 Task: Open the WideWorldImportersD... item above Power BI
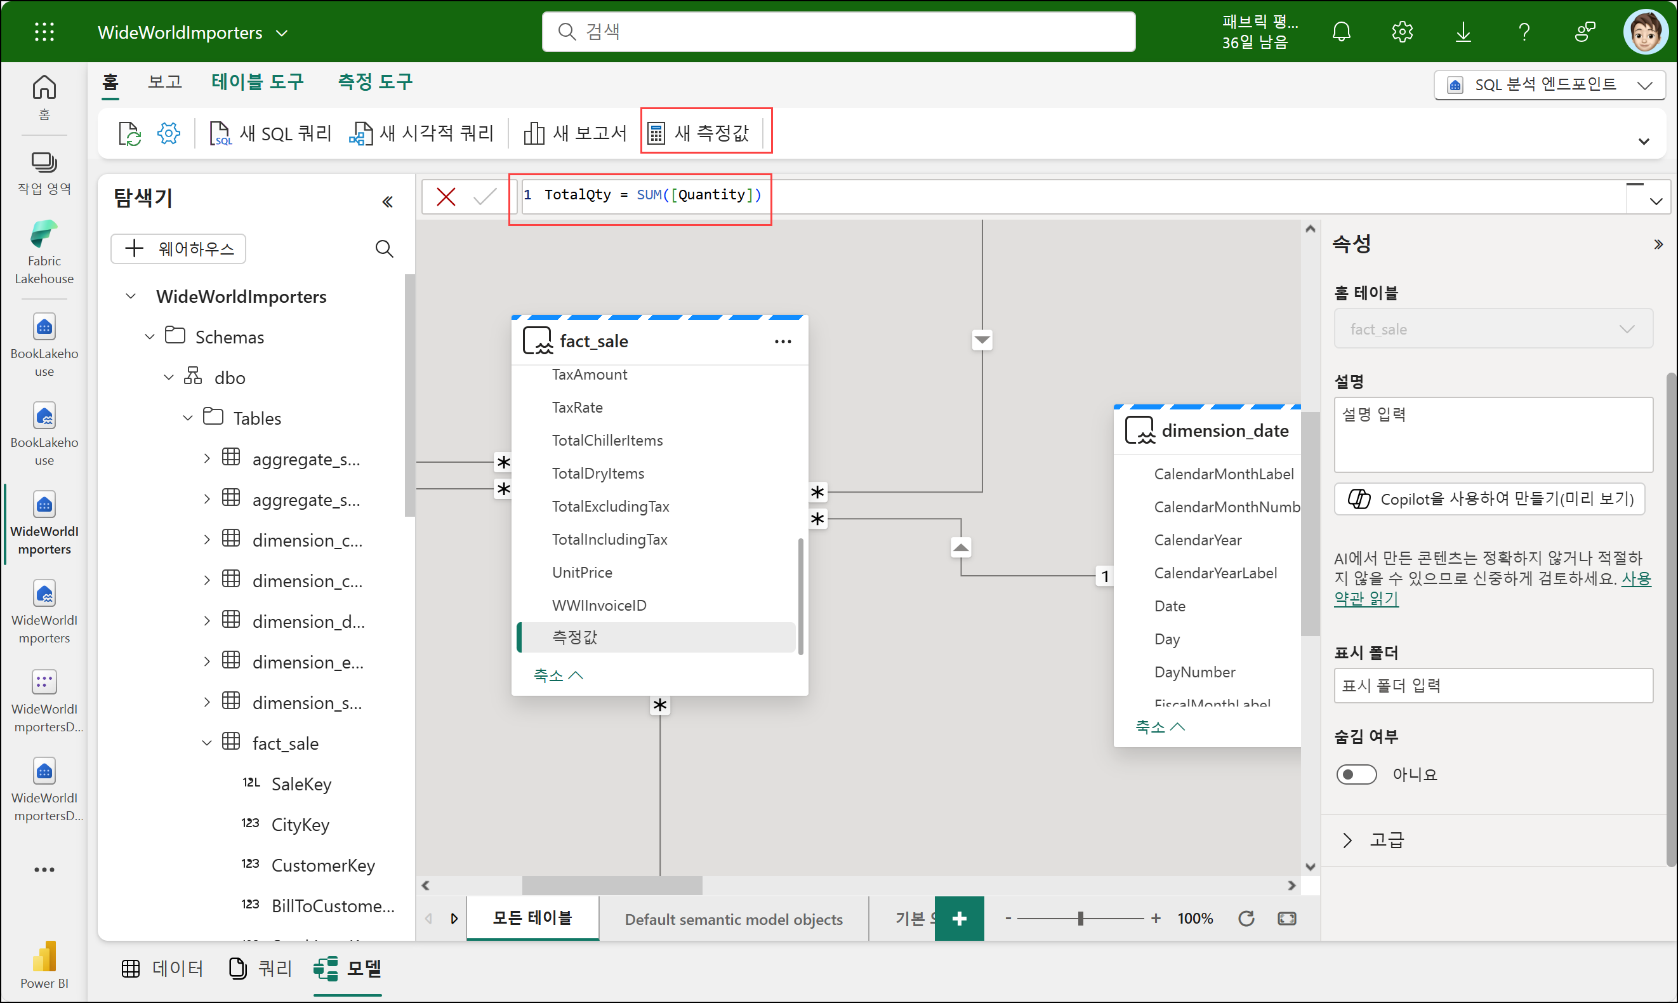(44, 788)
